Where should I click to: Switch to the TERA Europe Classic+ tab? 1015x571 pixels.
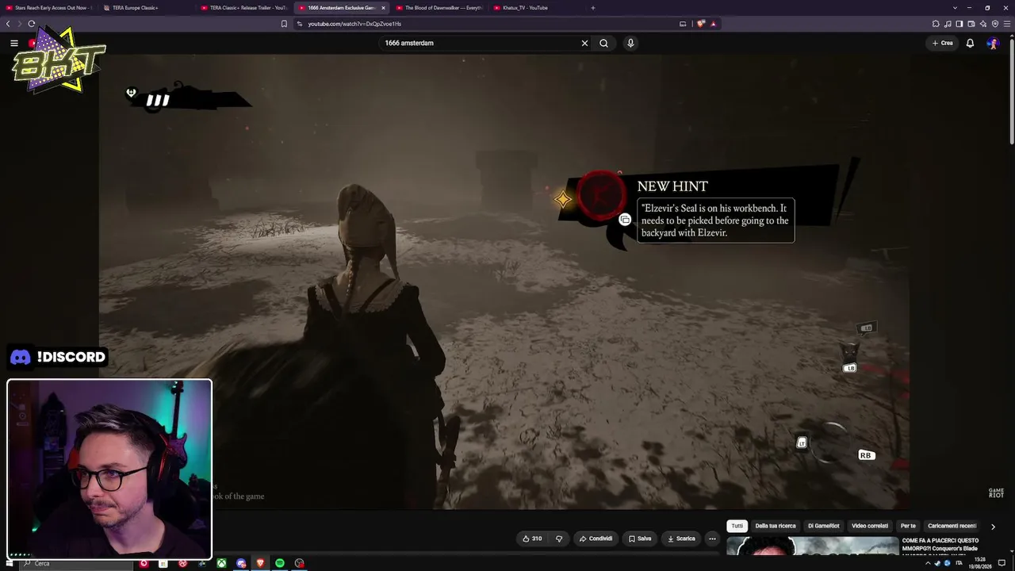(145, 8)
